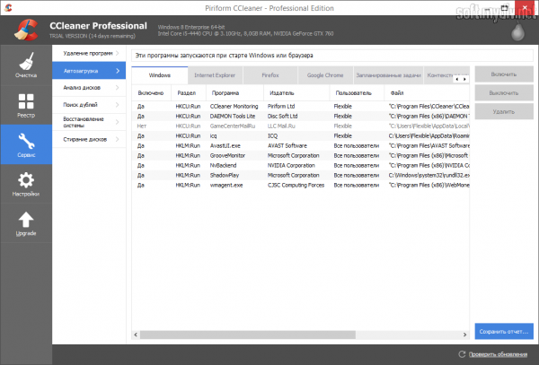Open Удаление программ submenu
The image size is (539, 365).
[89, 53]
